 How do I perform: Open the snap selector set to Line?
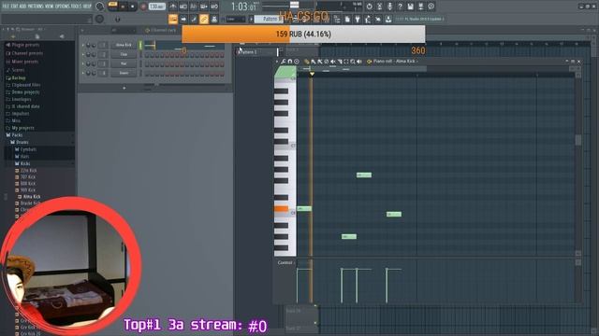[x=235, y=19]
